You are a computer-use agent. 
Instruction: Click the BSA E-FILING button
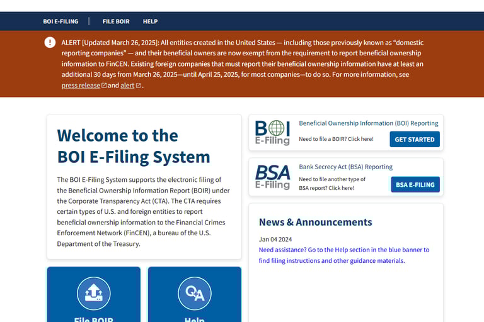415,184
